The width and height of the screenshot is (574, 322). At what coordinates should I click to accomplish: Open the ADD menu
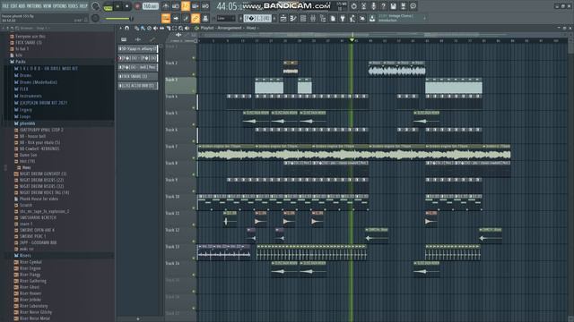(x=22, y=6)
